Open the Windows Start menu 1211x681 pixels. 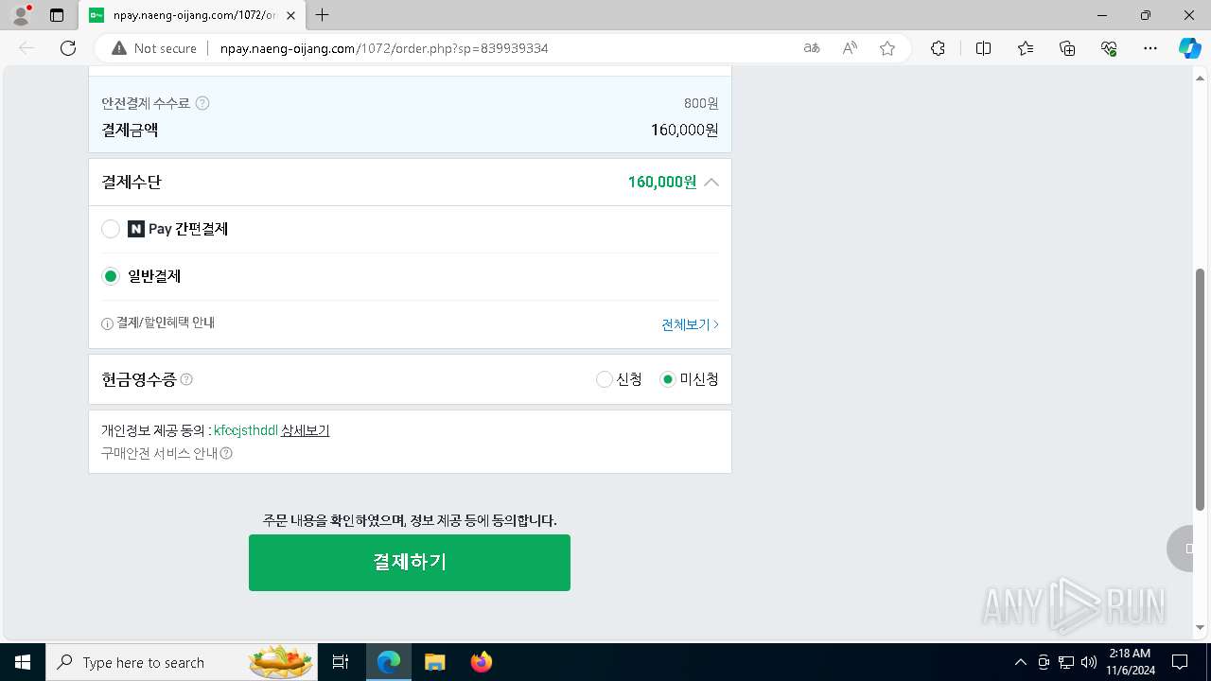23,662
